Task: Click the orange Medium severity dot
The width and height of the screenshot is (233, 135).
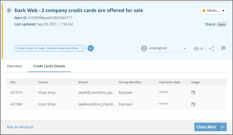Action: (x=204, y=11)
